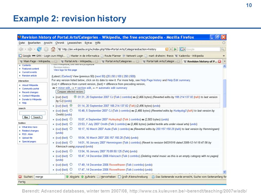The width and height of the screenshot is (261, 195).
Task: Click the scroll up arrow of page scrollbar
Action: tap(224, 66)
